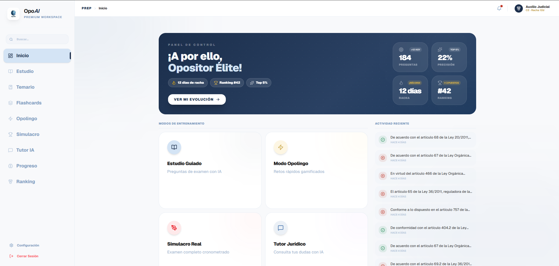The height and width of the screenshot is (266, 559).
Task: Open Configuración from the sidebar
Action: [28, 245]
